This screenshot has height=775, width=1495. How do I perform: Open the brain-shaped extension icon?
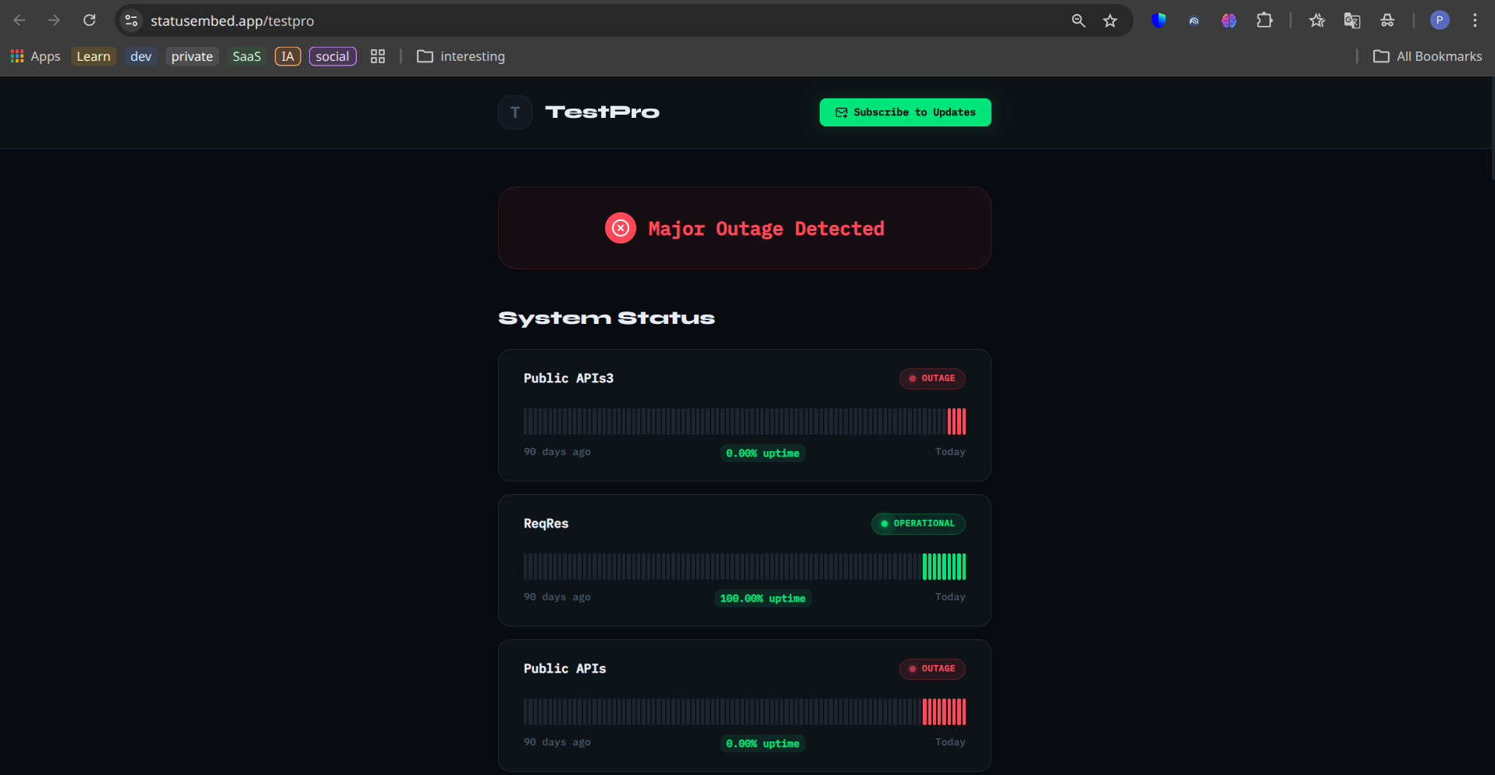click(x=1229, y=20)
